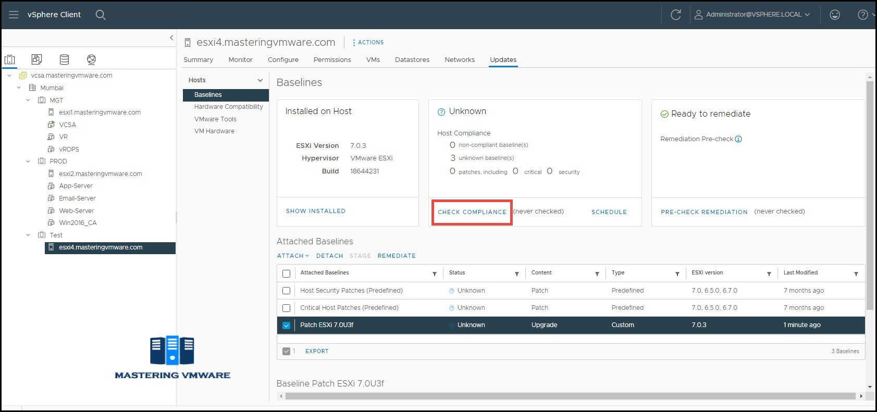The width and height of the screenshot is (877, 412).
Task: Switch to the Permissions tab
Action: pyautogui.click(x=332, y=60)
